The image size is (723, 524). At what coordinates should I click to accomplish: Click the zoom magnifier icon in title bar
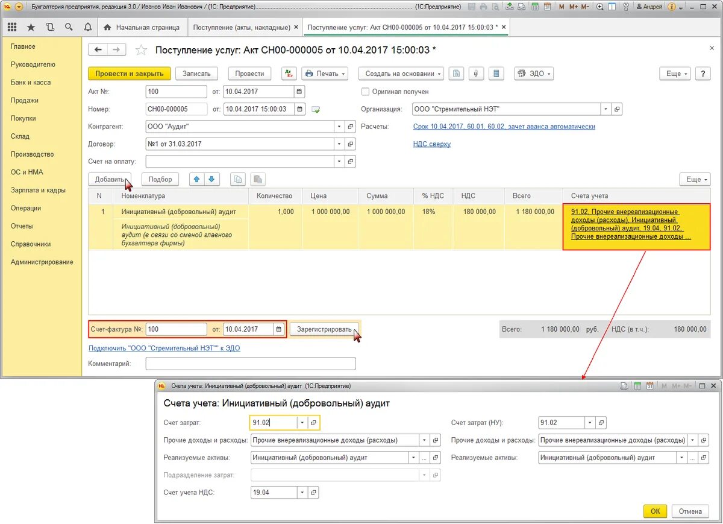coord(600,7)
